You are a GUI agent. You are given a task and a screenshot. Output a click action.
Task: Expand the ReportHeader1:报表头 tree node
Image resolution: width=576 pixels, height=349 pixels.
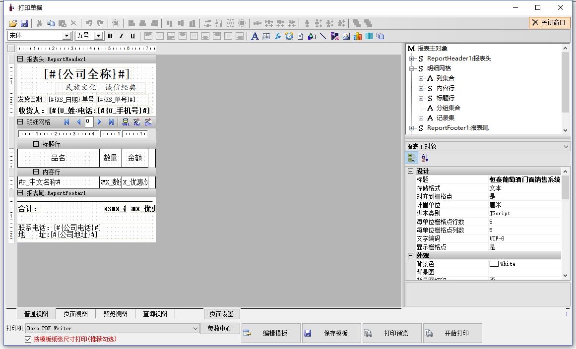coord(411,58)
